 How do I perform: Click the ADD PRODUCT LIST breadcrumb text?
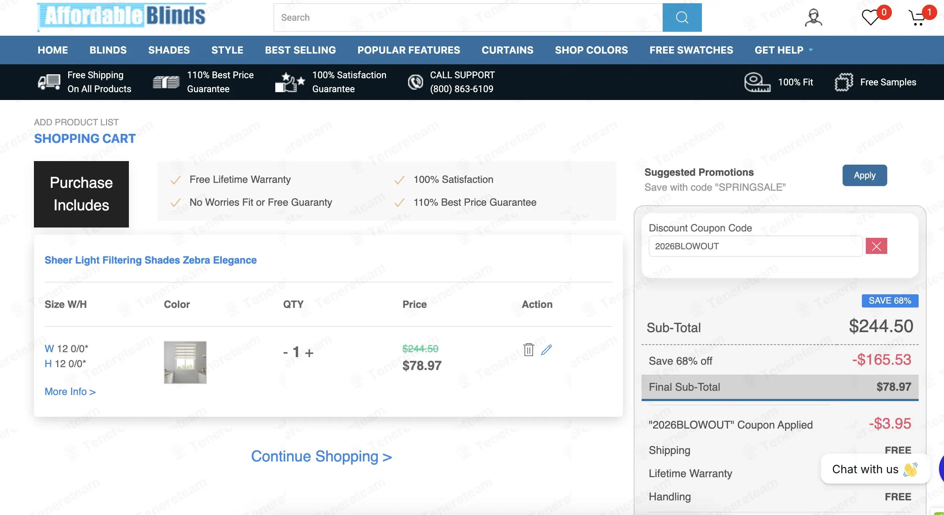[76, 122]
